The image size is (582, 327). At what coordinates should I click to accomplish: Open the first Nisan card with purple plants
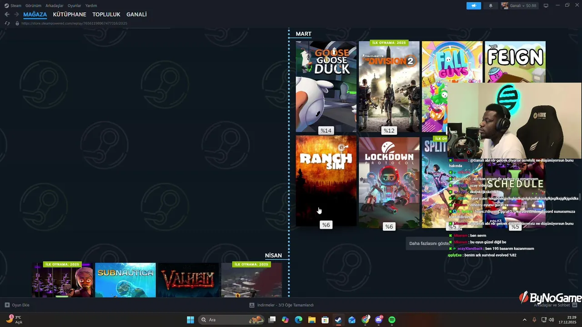pos(62,280)
